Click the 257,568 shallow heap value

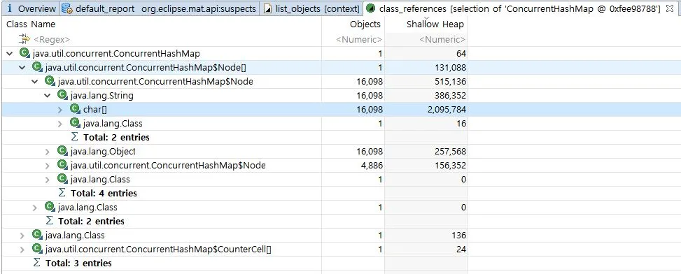pos(450,151)
